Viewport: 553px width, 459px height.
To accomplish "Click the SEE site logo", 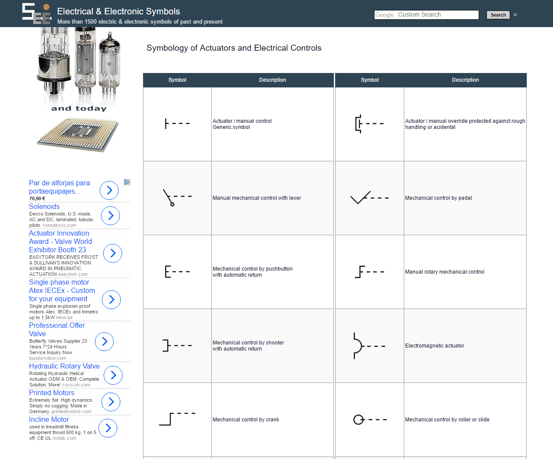I will [x=37, y=13].
